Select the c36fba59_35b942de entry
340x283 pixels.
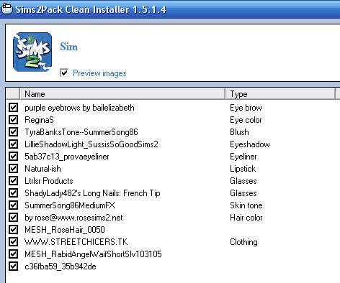click(61, 266)
